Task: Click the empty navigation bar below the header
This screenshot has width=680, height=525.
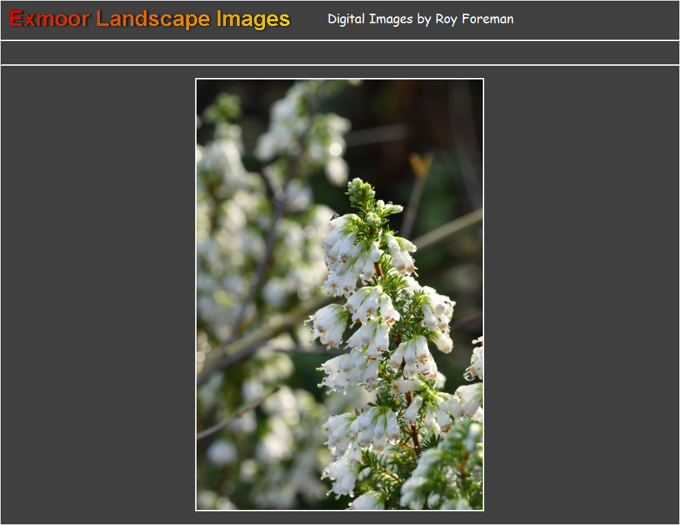Action: tap(340, 53)
